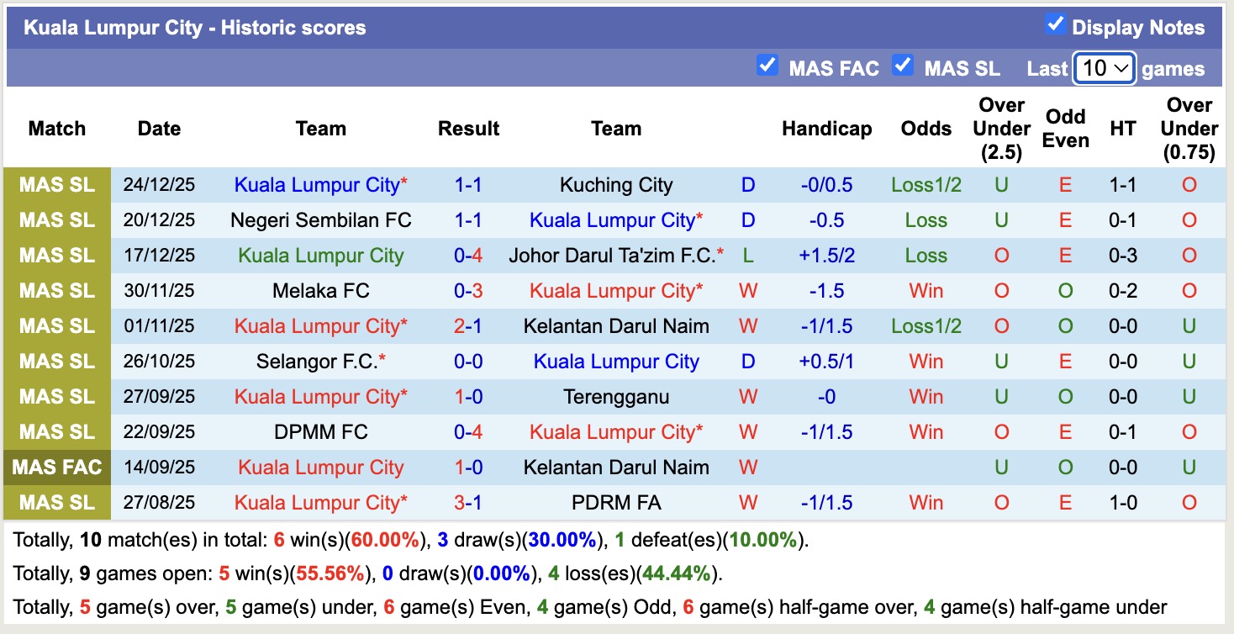The image size is (1234, 634).
Task: Open Terengganu team details
Action: [616, 396]
